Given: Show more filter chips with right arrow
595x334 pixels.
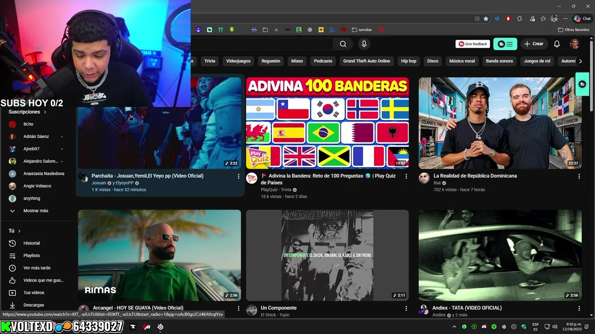Looking at the screenshot, I should pyautogui.click(x=580, y=61).
